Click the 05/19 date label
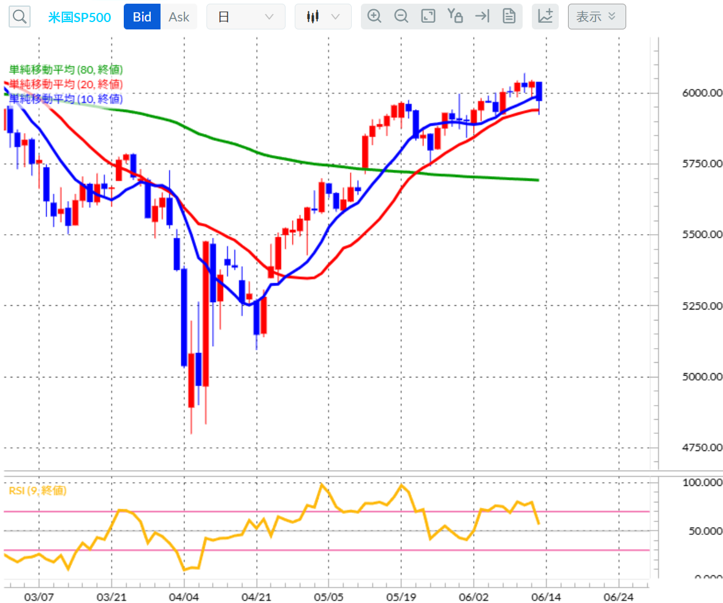The image size is (723, 603). click(x=401, y=597)
